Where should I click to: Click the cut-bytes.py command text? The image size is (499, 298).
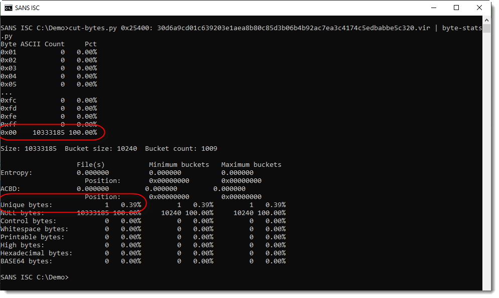(93, 28)
